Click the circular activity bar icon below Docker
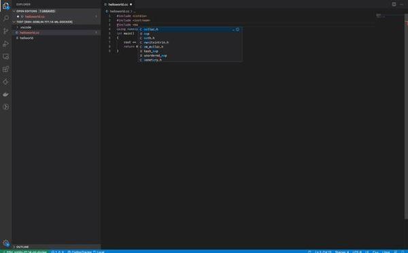The height and width of the screenshot is (253, 408). 5,107
